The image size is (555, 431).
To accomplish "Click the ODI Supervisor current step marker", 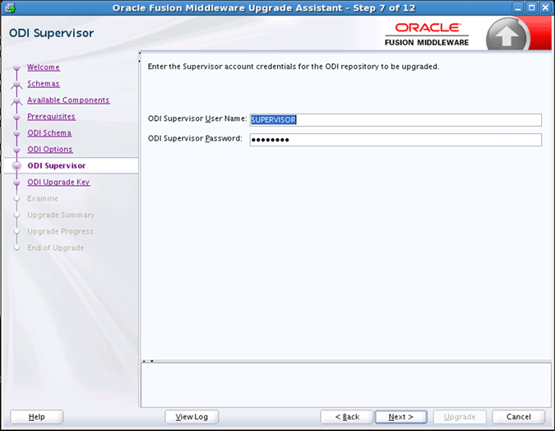I will tap(16, 166).
